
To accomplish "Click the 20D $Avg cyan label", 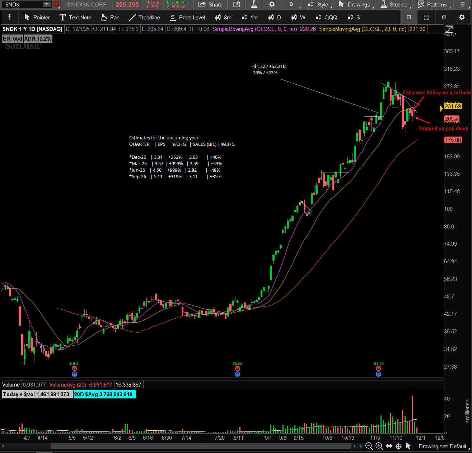I will point(105,394).
